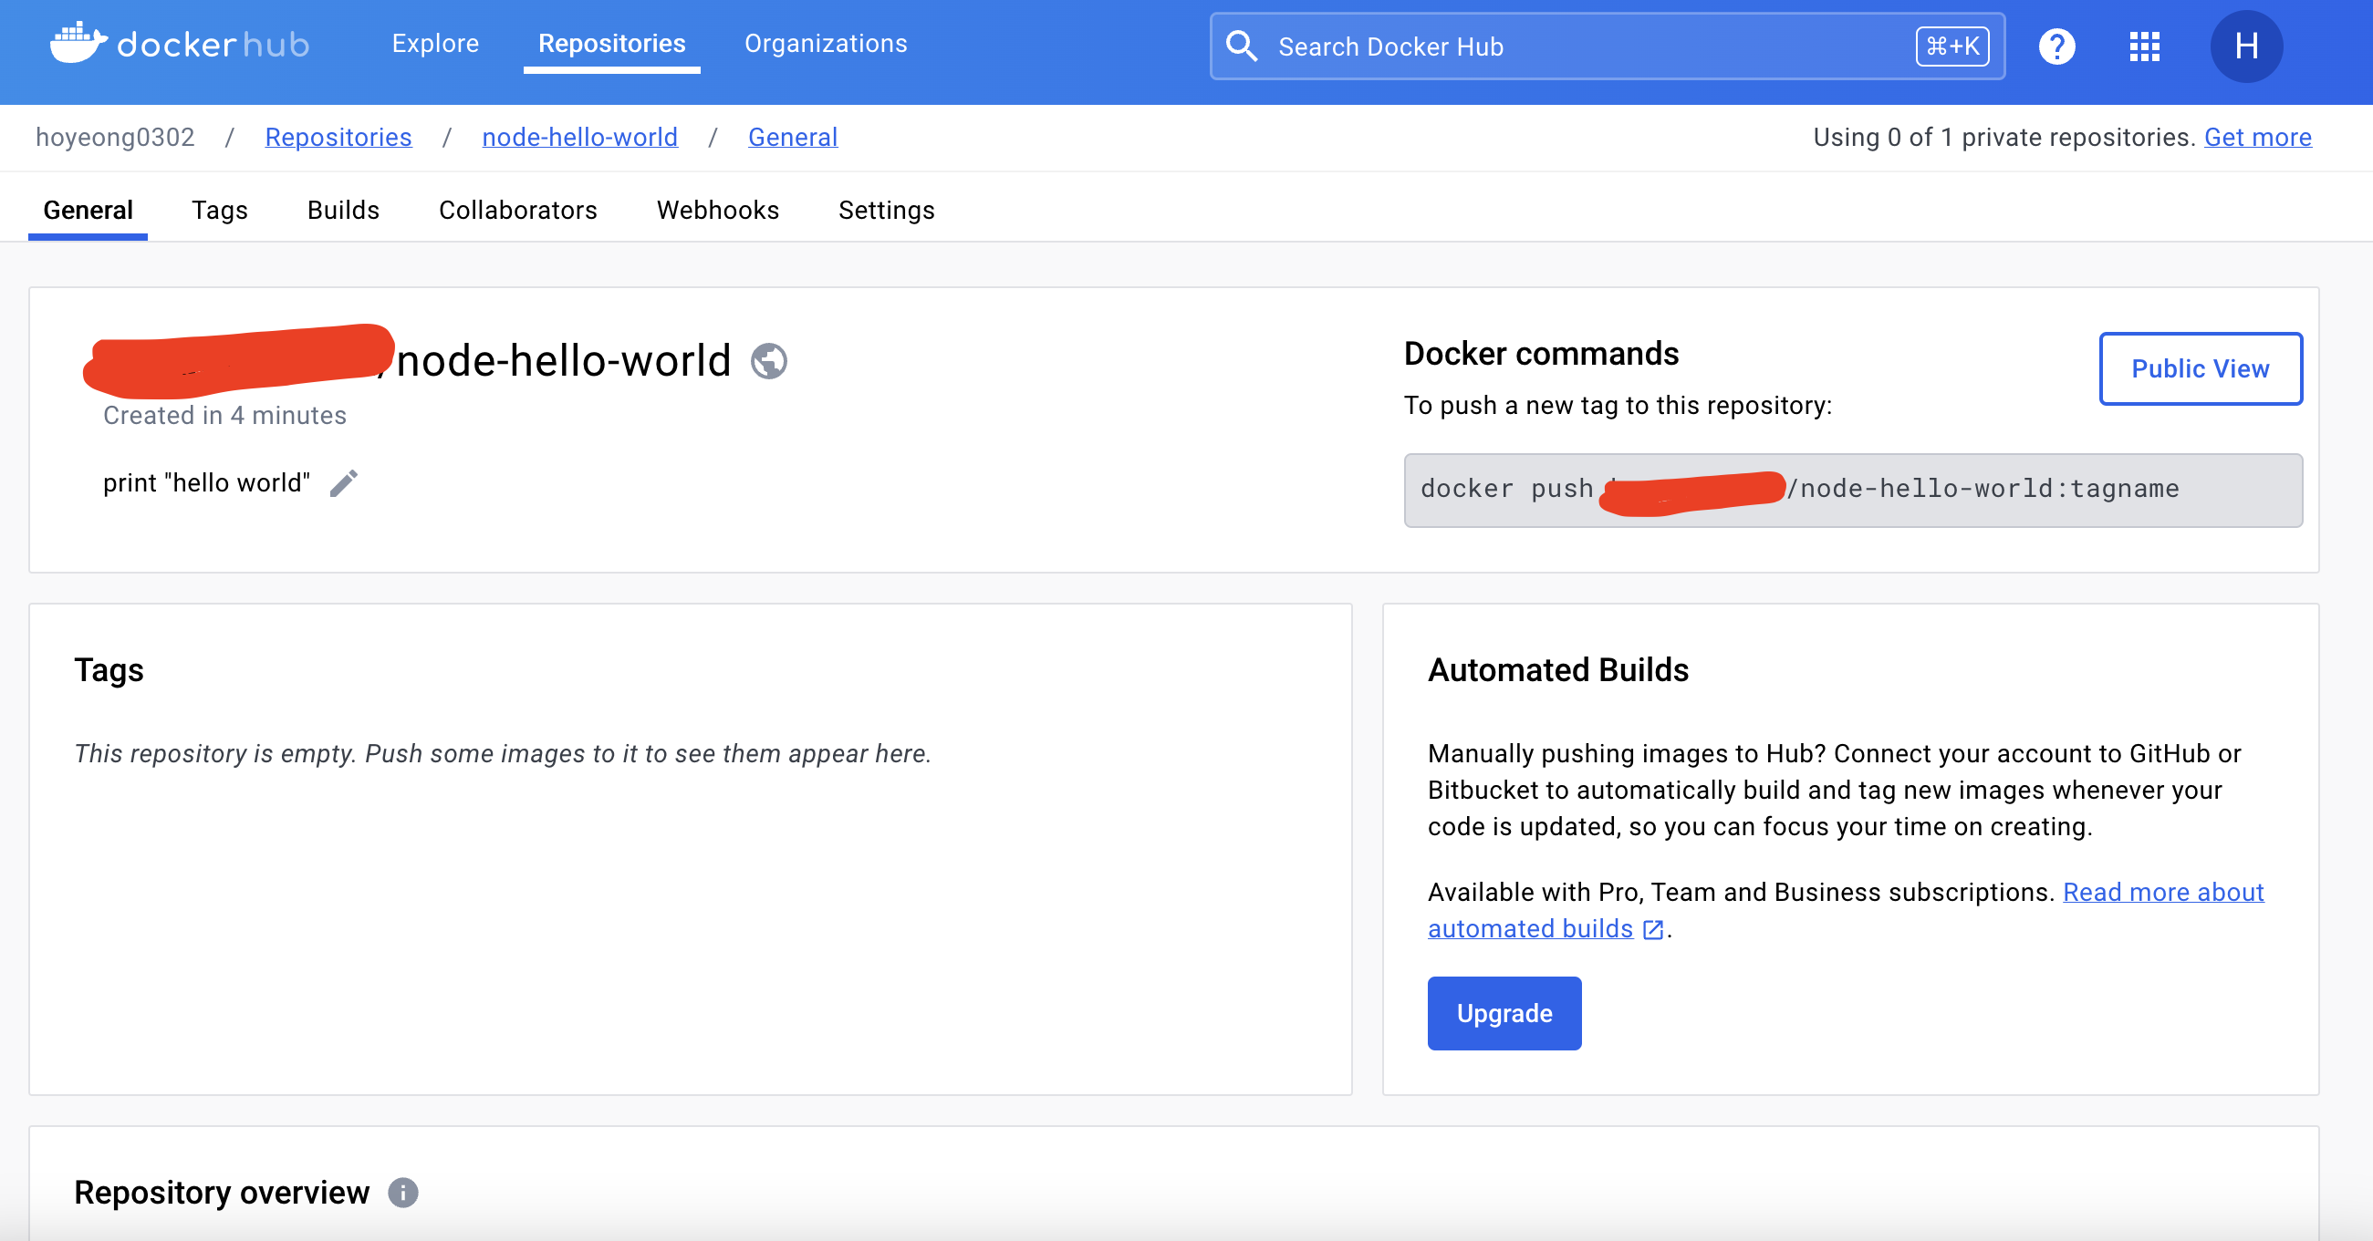
Task: Click the globe public visibility icon
Action: pos(768,361)
